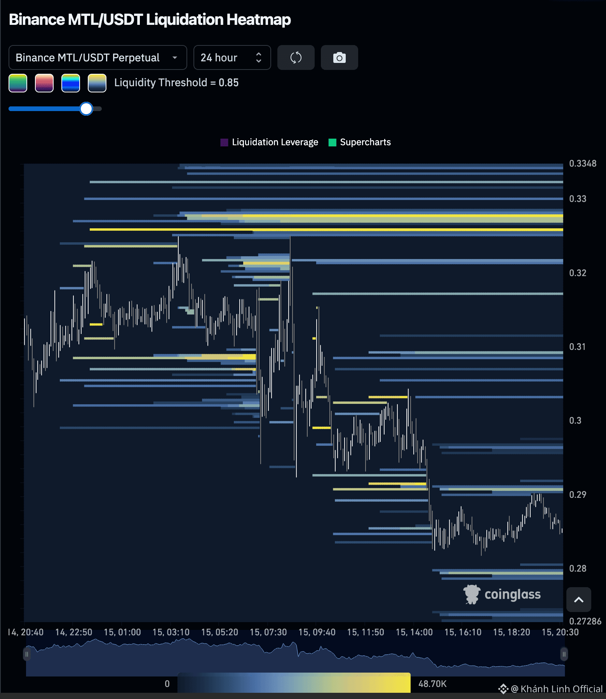606x699 pixels.
Task: Select the yellow-navy color scheme swatch
Action: point(97,83)
